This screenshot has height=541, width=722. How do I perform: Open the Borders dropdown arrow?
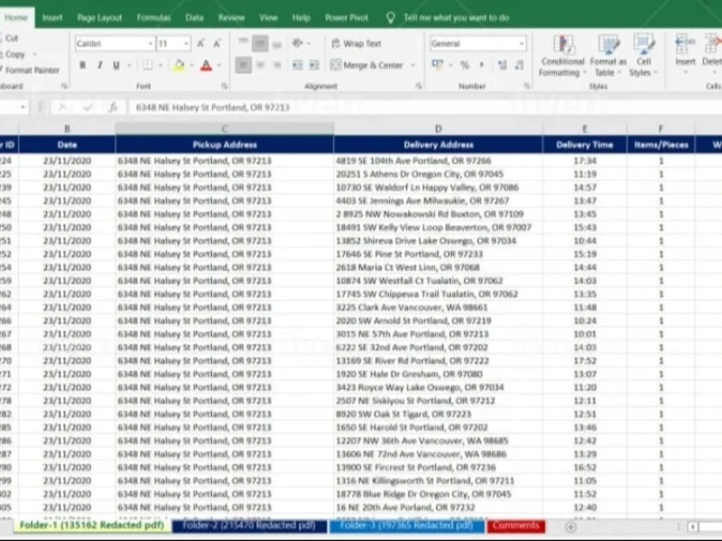160,66
